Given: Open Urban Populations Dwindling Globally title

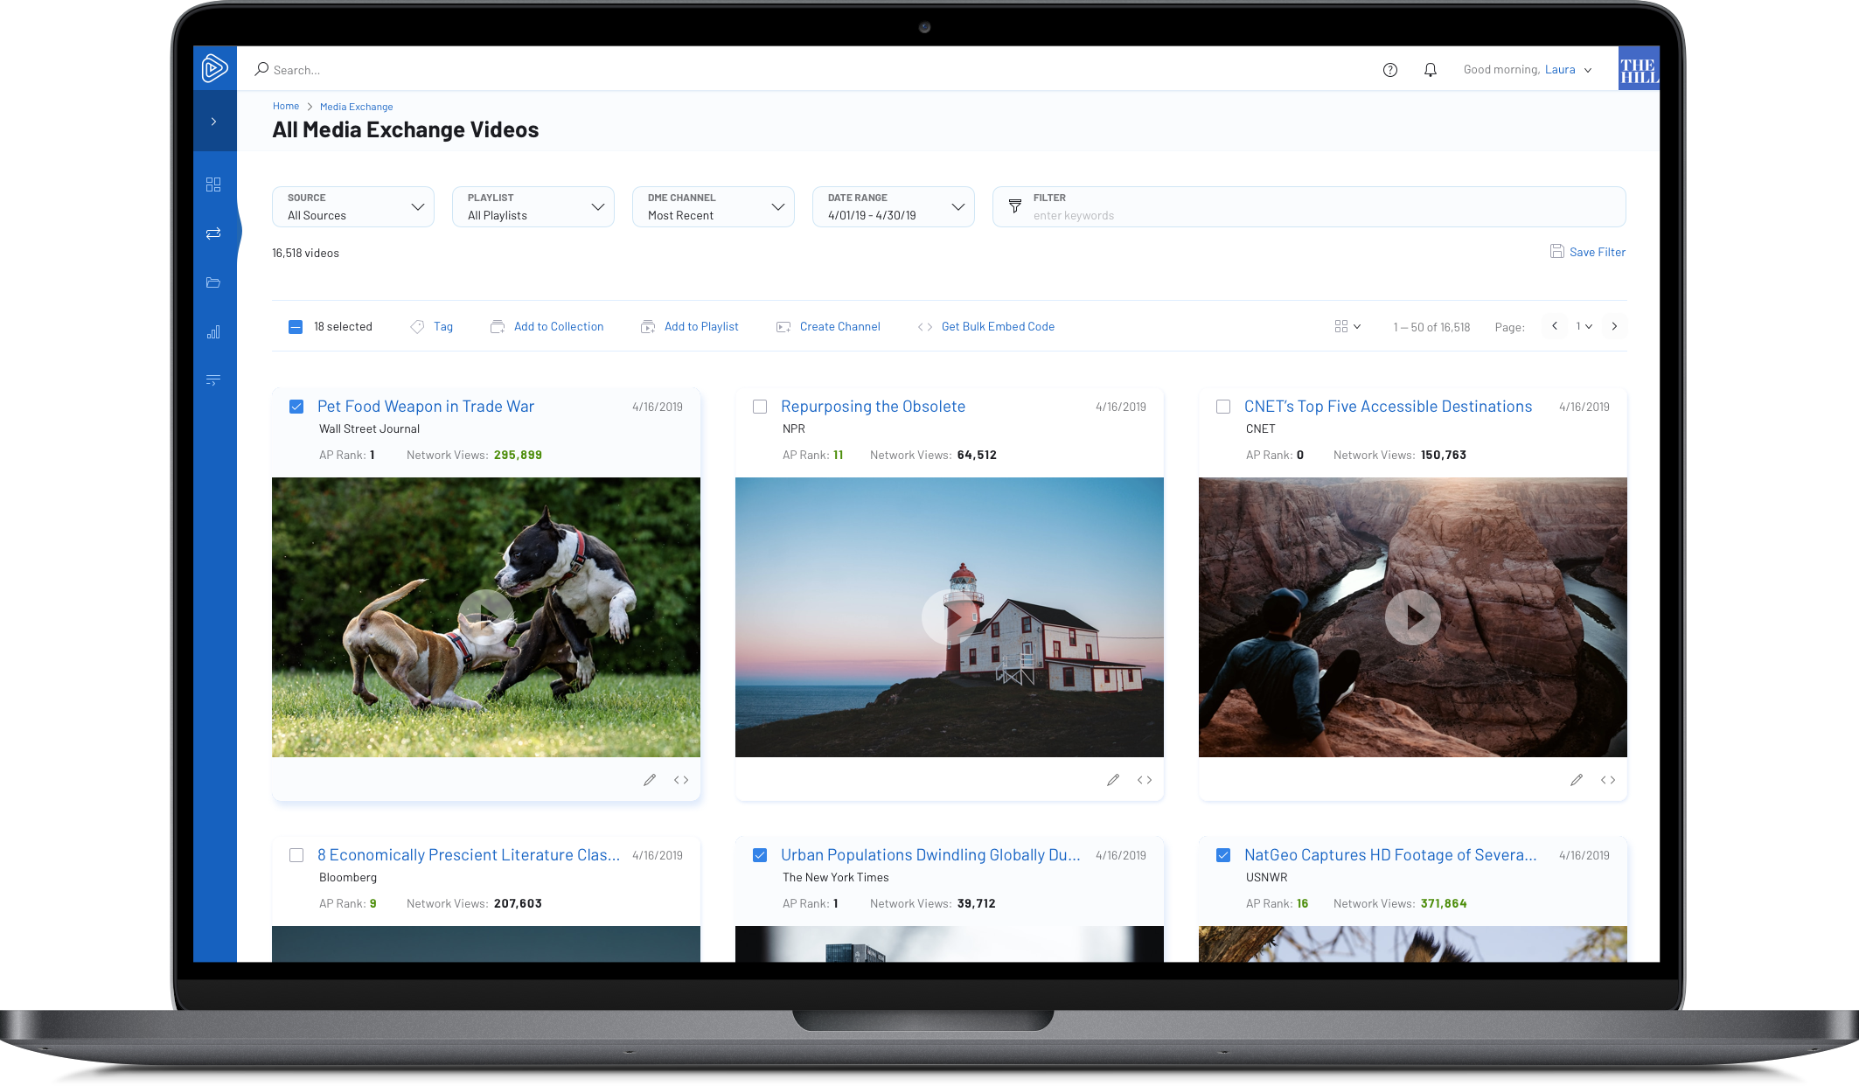Looking at the screenshot, I should pyautogui.click(x=930, y=855).
